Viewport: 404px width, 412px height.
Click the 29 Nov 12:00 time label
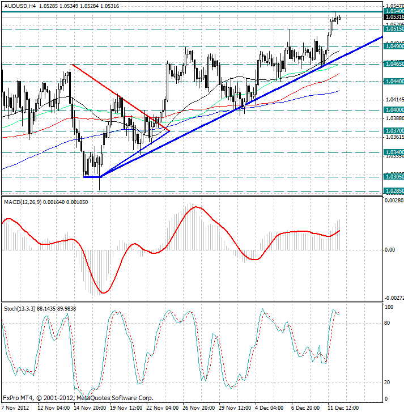pyautogui.click(x=235, y=408)
